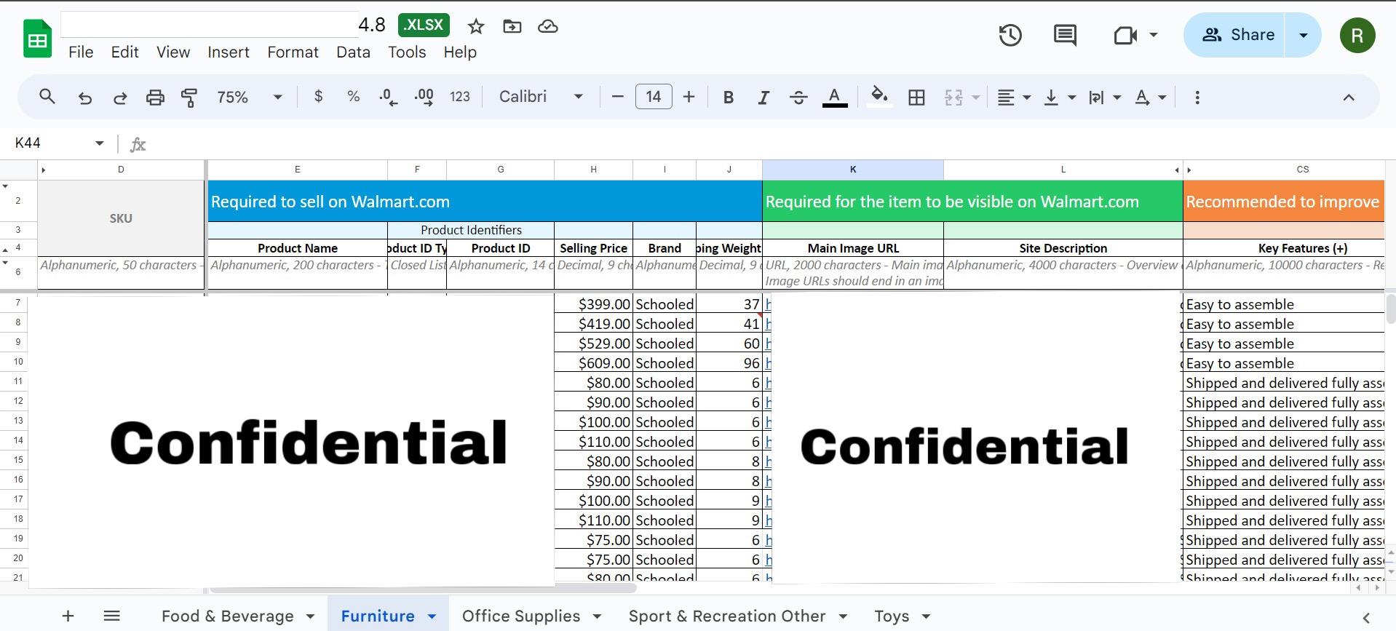Expand hidden columns after L
1396x631 pixels.
coord(1177,170)
